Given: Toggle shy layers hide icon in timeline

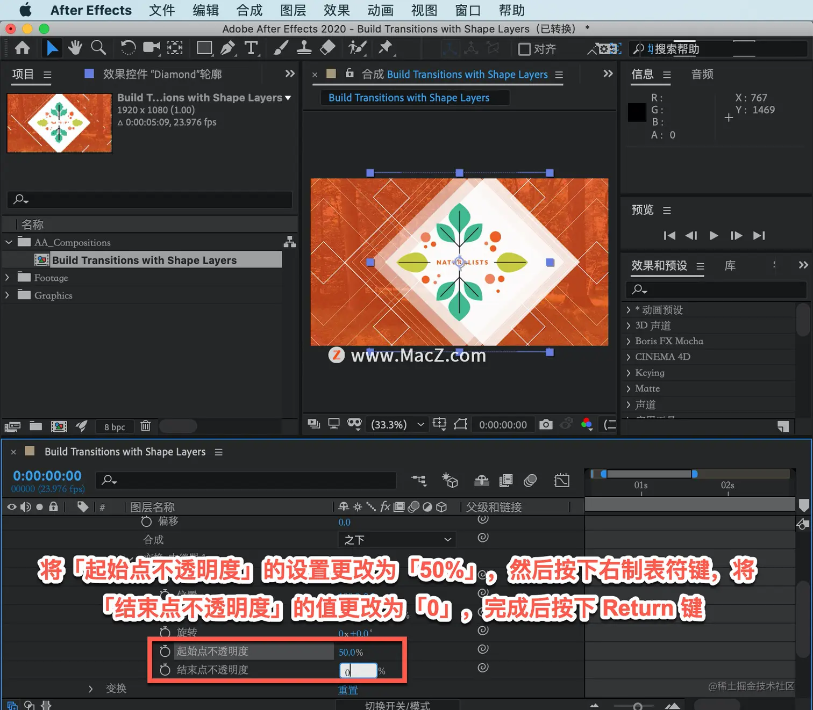Looking at the screenshot, I should pos(481,480).
